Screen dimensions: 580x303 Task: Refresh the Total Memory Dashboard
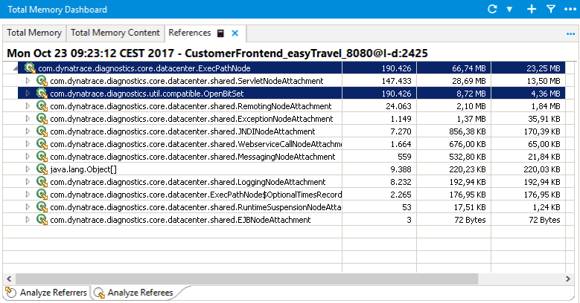click(492, 9)
